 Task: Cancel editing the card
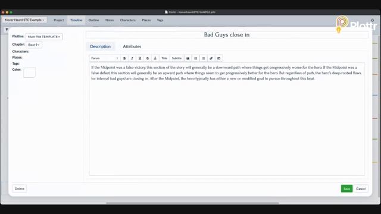click(x=361, y=188)
